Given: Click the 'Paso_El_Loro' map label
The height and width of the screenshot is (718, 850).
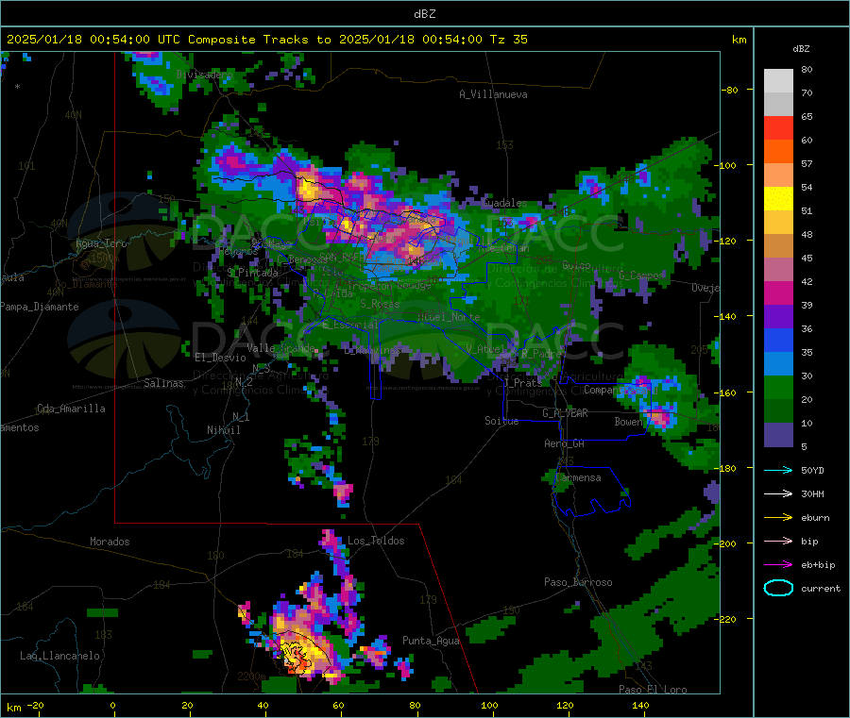Looking at the screenshot, I should tap(653, 690).
